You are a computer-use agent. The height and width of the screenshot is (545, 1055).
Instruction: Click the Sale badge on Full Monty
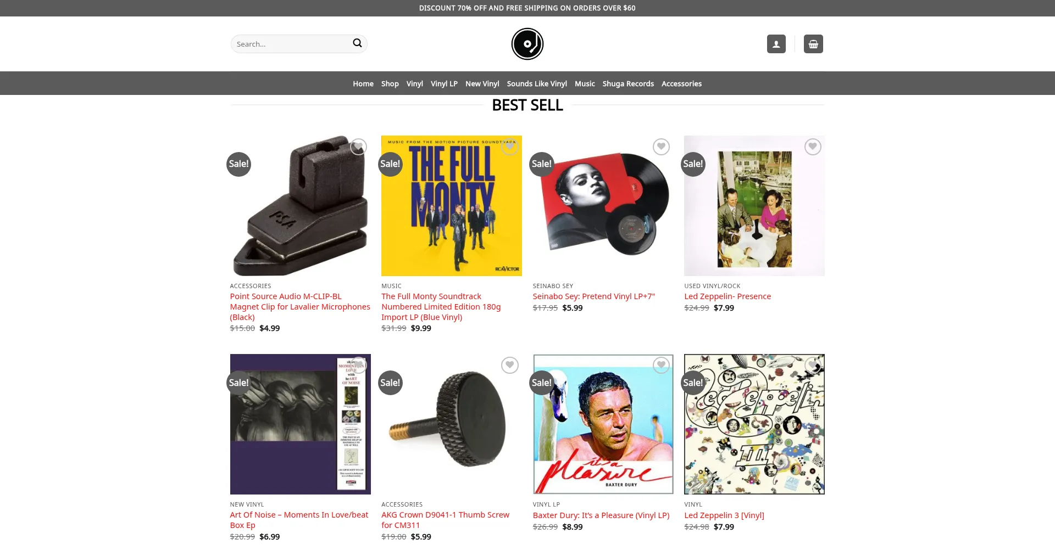click(390, 164)
